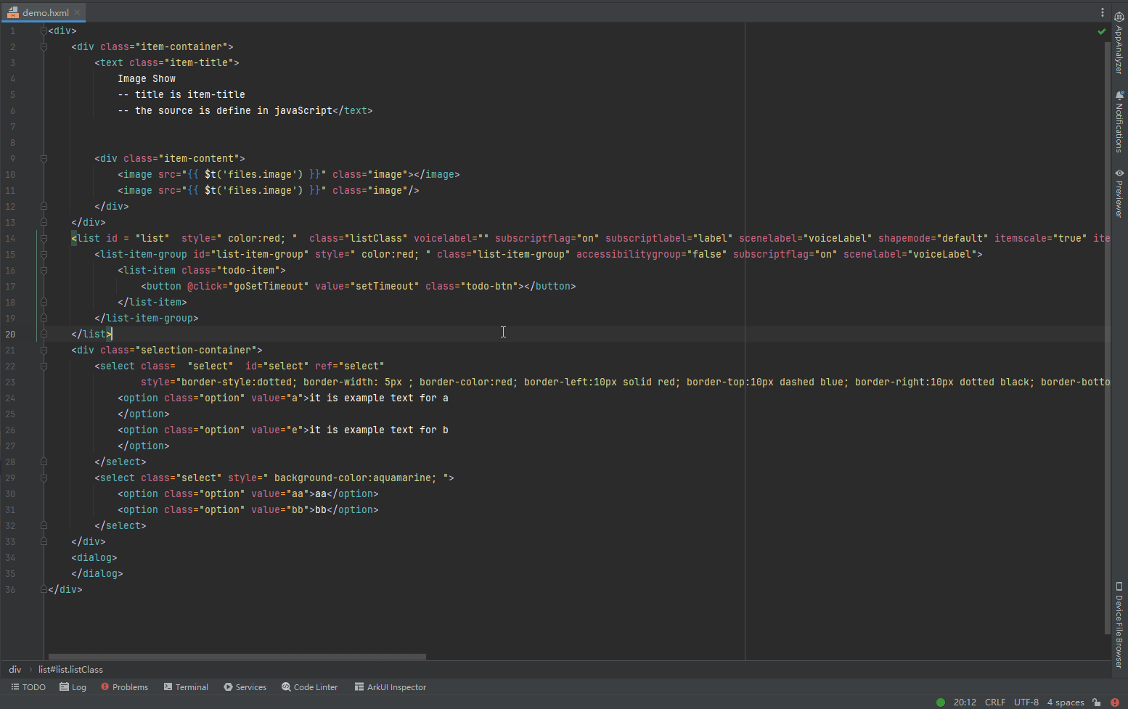
Task: Fold the selection-container div on line 21
Action: pyautogui.click(x=44, y=350)
